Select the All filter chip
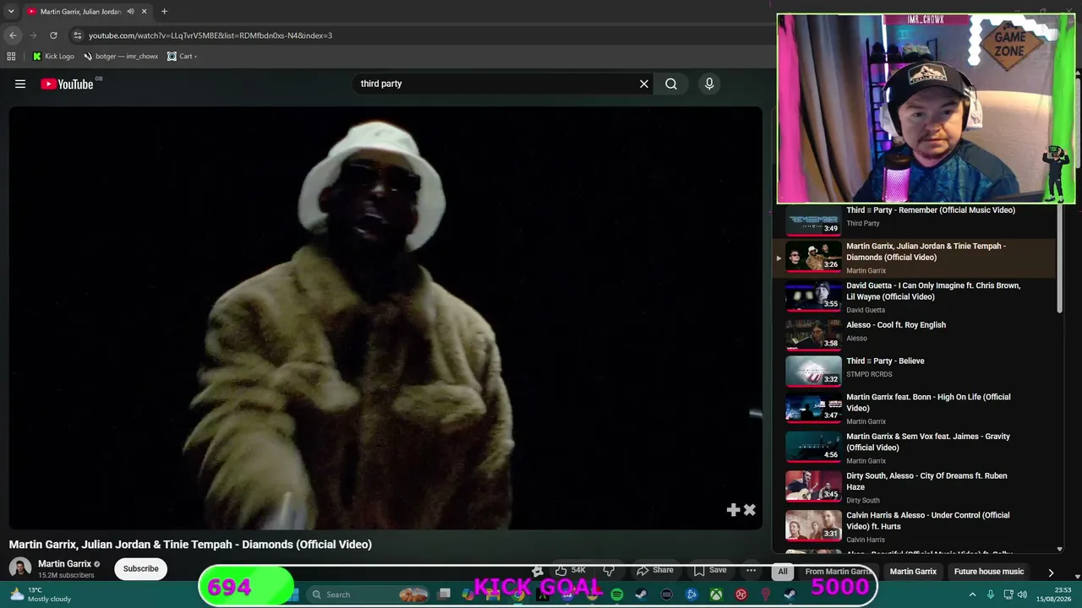This screenshot has width=1082, height=608. tap(783, 572)
